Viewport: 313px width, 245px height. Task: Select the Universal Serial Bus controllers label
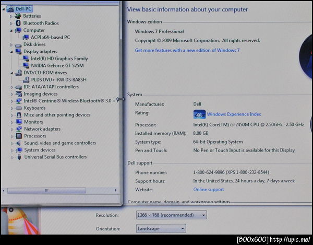(x=55, y=157)
